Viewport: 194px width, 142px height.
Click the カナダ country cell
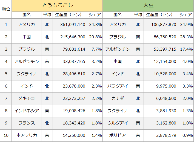click(x=118, y=98)
